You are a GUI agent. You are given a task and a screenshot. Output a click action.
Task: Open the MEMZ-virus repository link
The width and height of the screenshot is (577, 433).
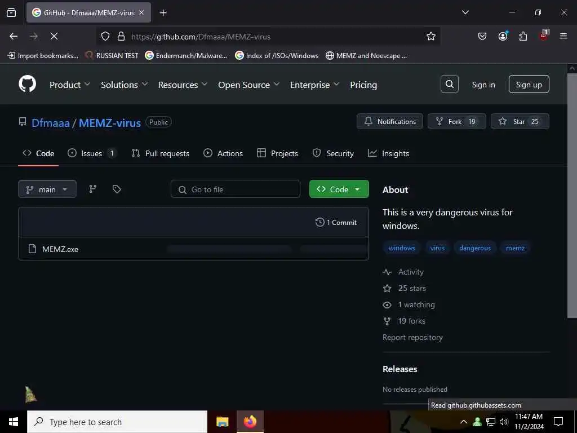tap(110, 122)
